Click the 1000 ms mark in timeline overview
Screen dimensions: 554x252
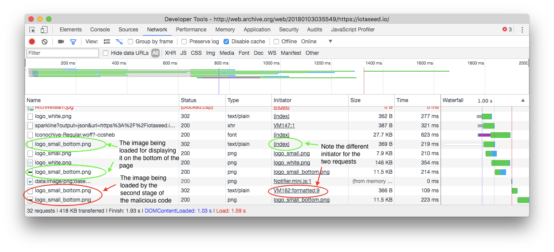[271, 63]
